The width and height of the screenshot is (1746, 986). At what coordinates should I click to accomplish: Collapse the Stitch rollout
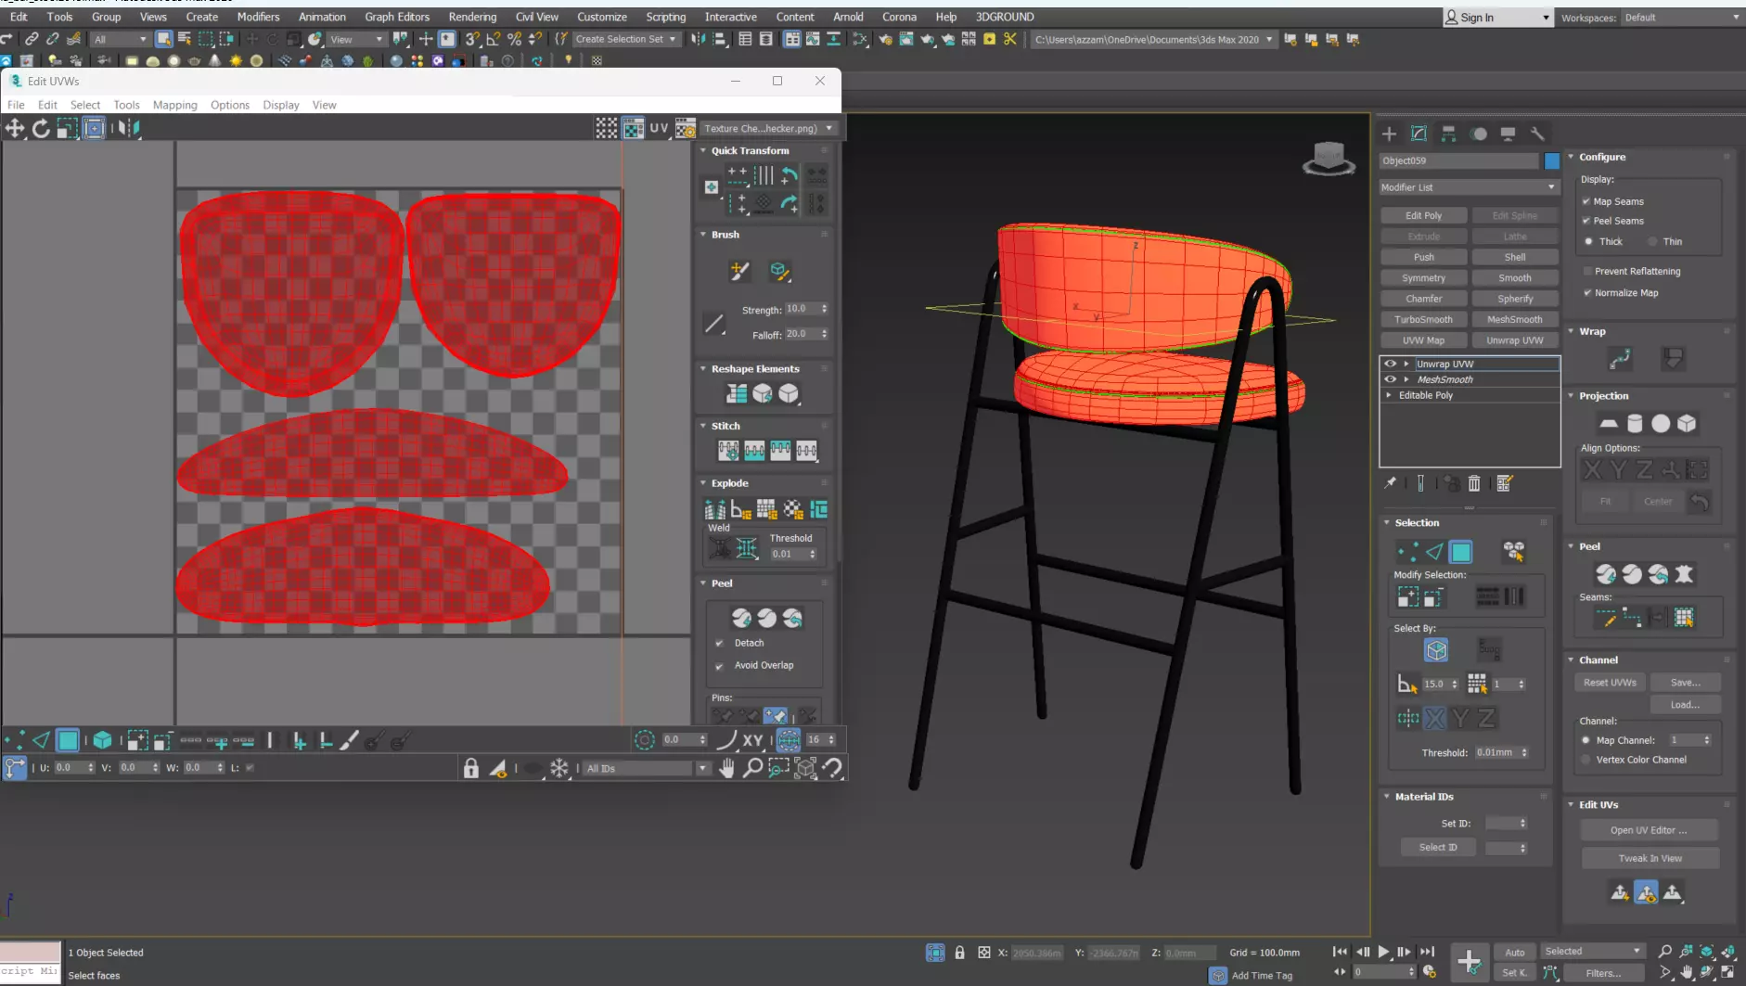pyautogui.click(x=703, y=426)
